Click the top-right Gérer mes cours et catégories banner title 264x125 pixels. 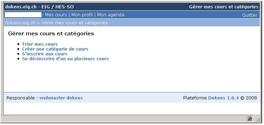pos(224,7)
